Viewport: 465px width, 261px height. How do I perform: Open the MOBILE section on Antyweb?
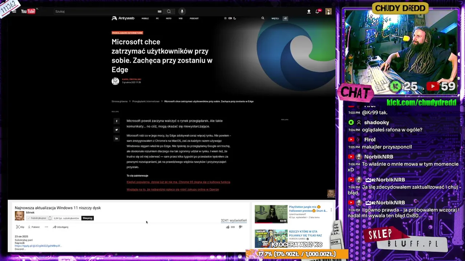point(145,18)
